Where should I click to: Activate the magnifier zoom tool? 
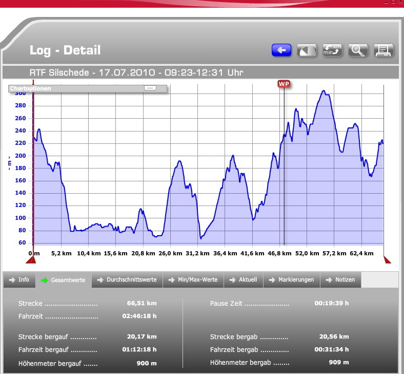(x=358, y=50)
